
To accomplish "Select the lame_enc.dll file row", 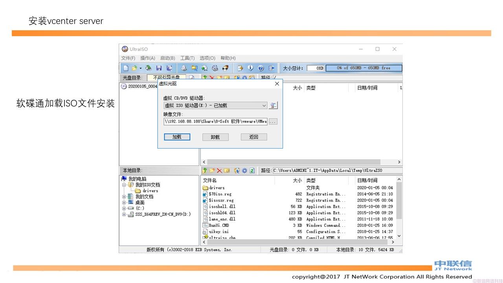I will [x=298, y=219].
